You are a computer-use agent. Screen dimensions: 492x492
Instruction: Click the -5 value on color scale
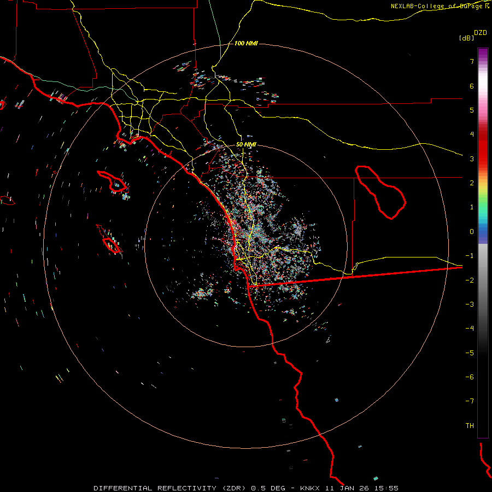tap(470, 353)
